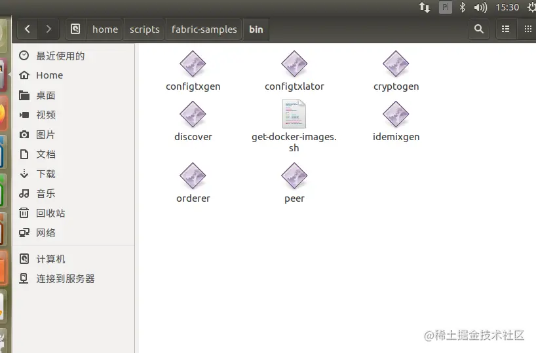Viewport: 536px width, 353px height.
Task: Navigate to scripts in path bar
Action: pyautogui.click(x=145, y=29)
